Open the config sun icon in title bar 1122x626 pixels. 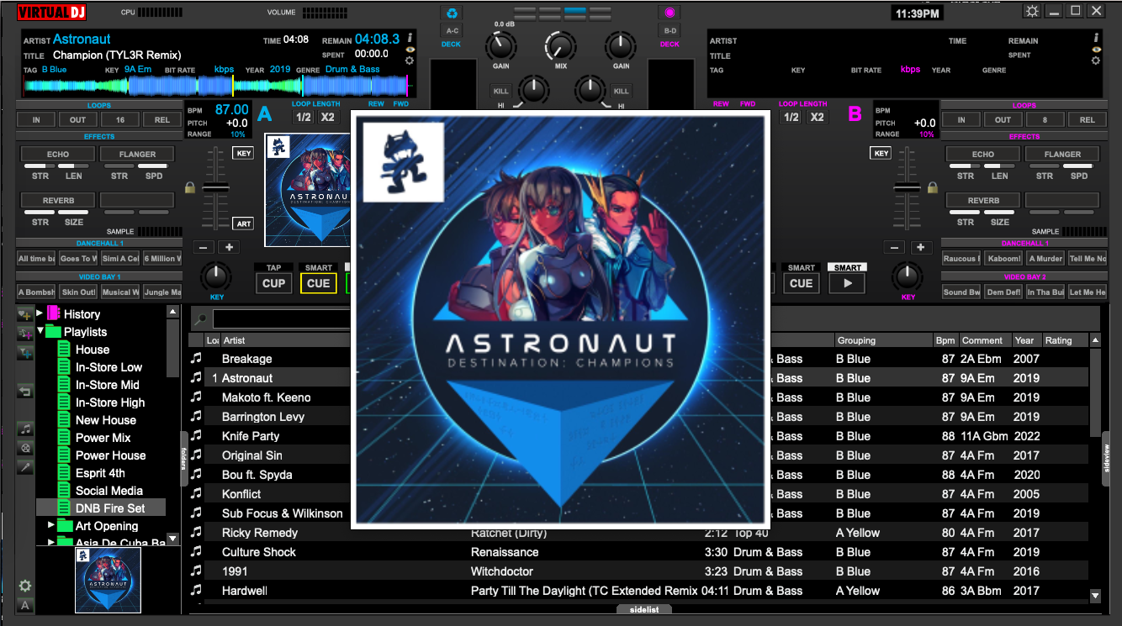[1032, 11]
